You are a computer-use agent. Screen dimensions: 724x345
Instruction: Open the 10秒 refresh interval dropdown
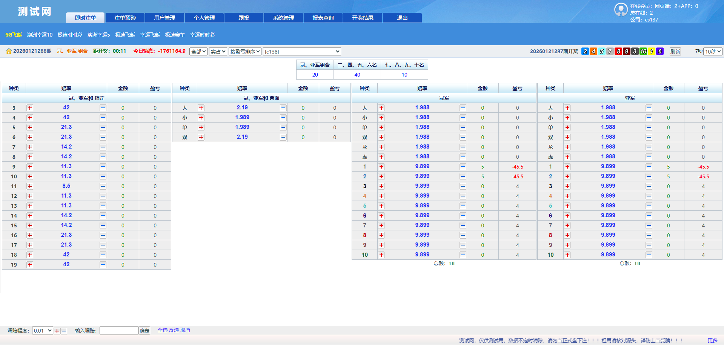pyautogui.click(x=713, y=52)
